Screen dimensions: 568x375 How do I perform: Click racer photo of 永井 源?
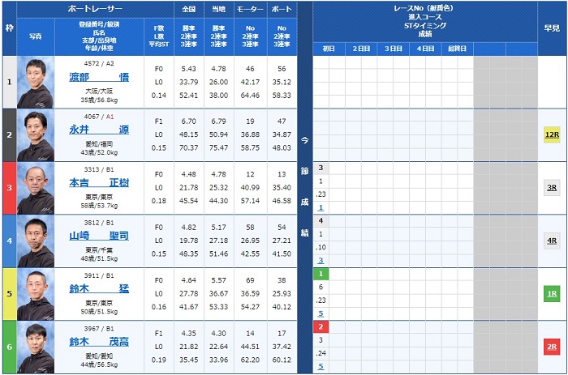[35, 135]
